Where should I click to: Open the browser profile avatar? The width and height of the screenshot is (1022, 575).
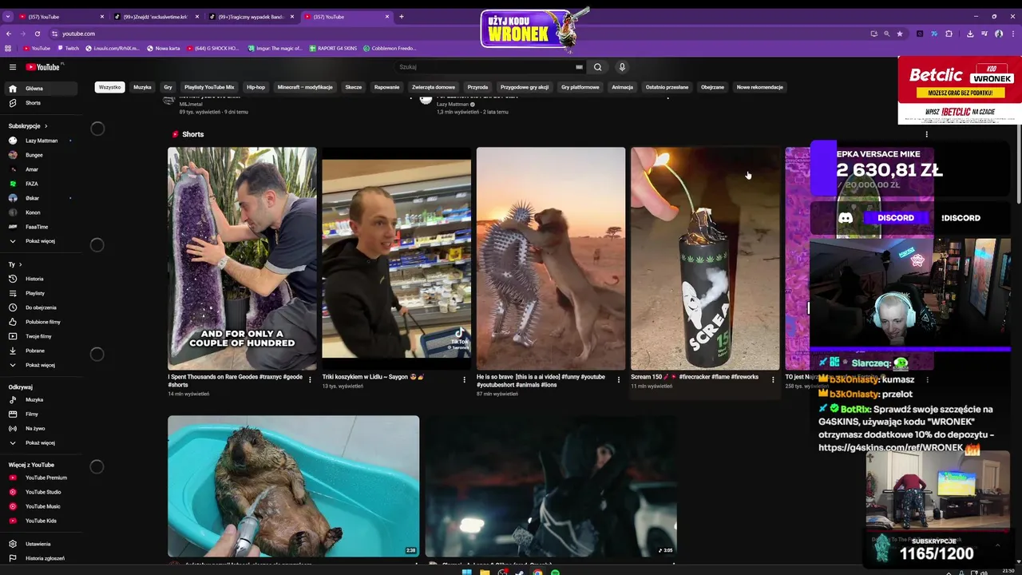999,34
